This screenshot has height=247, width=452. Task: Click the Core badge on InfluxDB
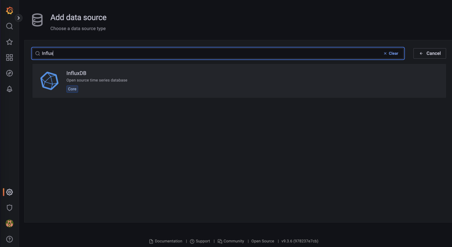pos(72,89)
